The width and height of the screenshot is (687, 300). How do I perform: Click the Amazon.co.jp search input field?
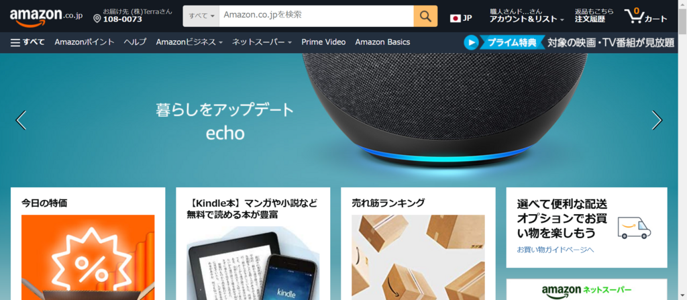coord(317,16)
